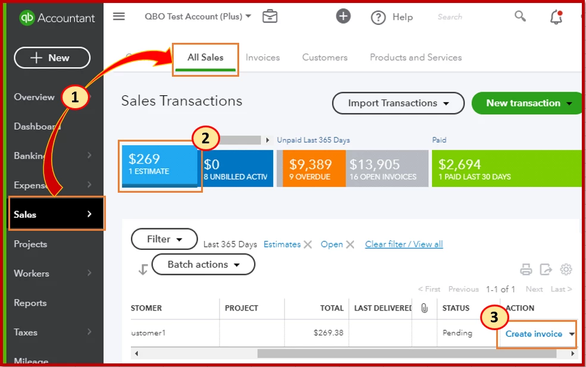Remove the Estimates filter with its X

pyautogui.click(x=308, y=244)
